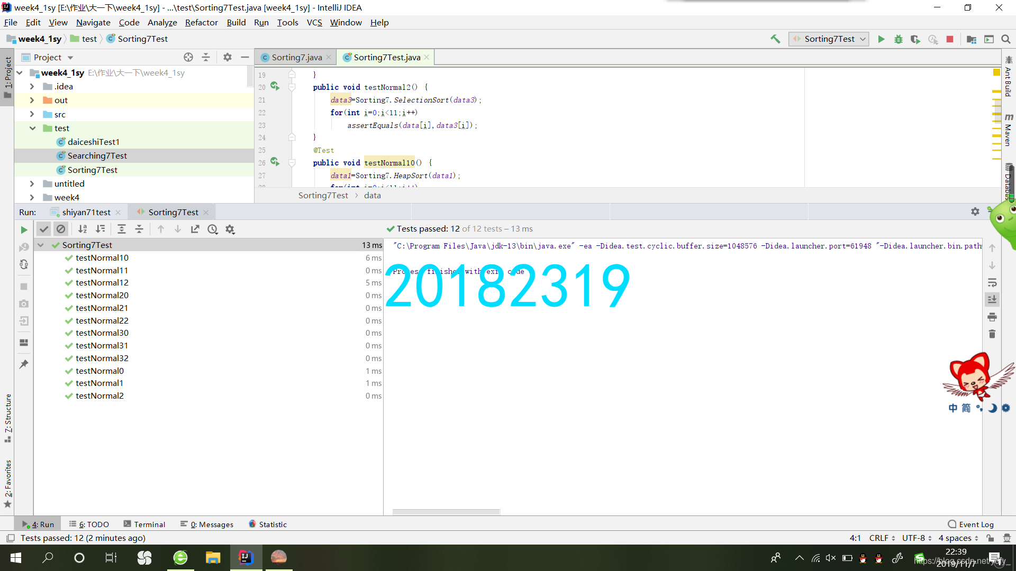
Task: Open the Refactor menu
Action: click(201, 22)
